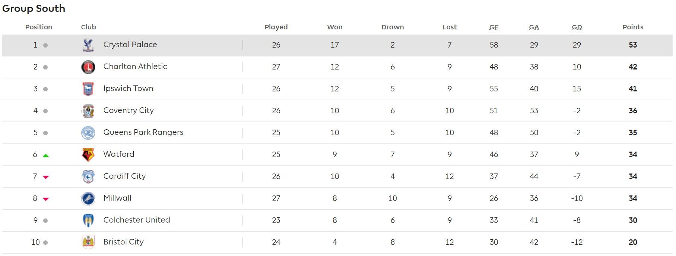This screenshot has height=256, width=676.
Task: Open the Crystal Palace club link
Action: point(130,45)
